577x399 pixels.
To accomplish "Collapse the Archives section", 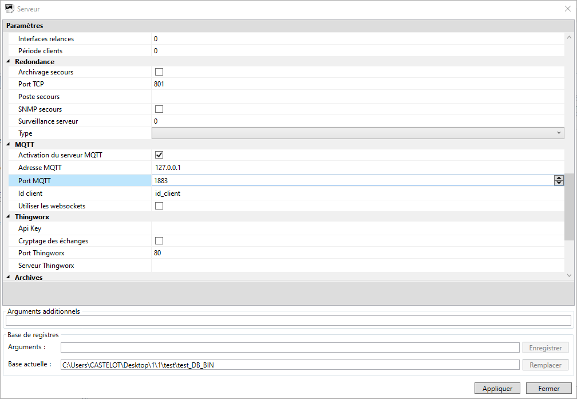I will tap(8, 278).
